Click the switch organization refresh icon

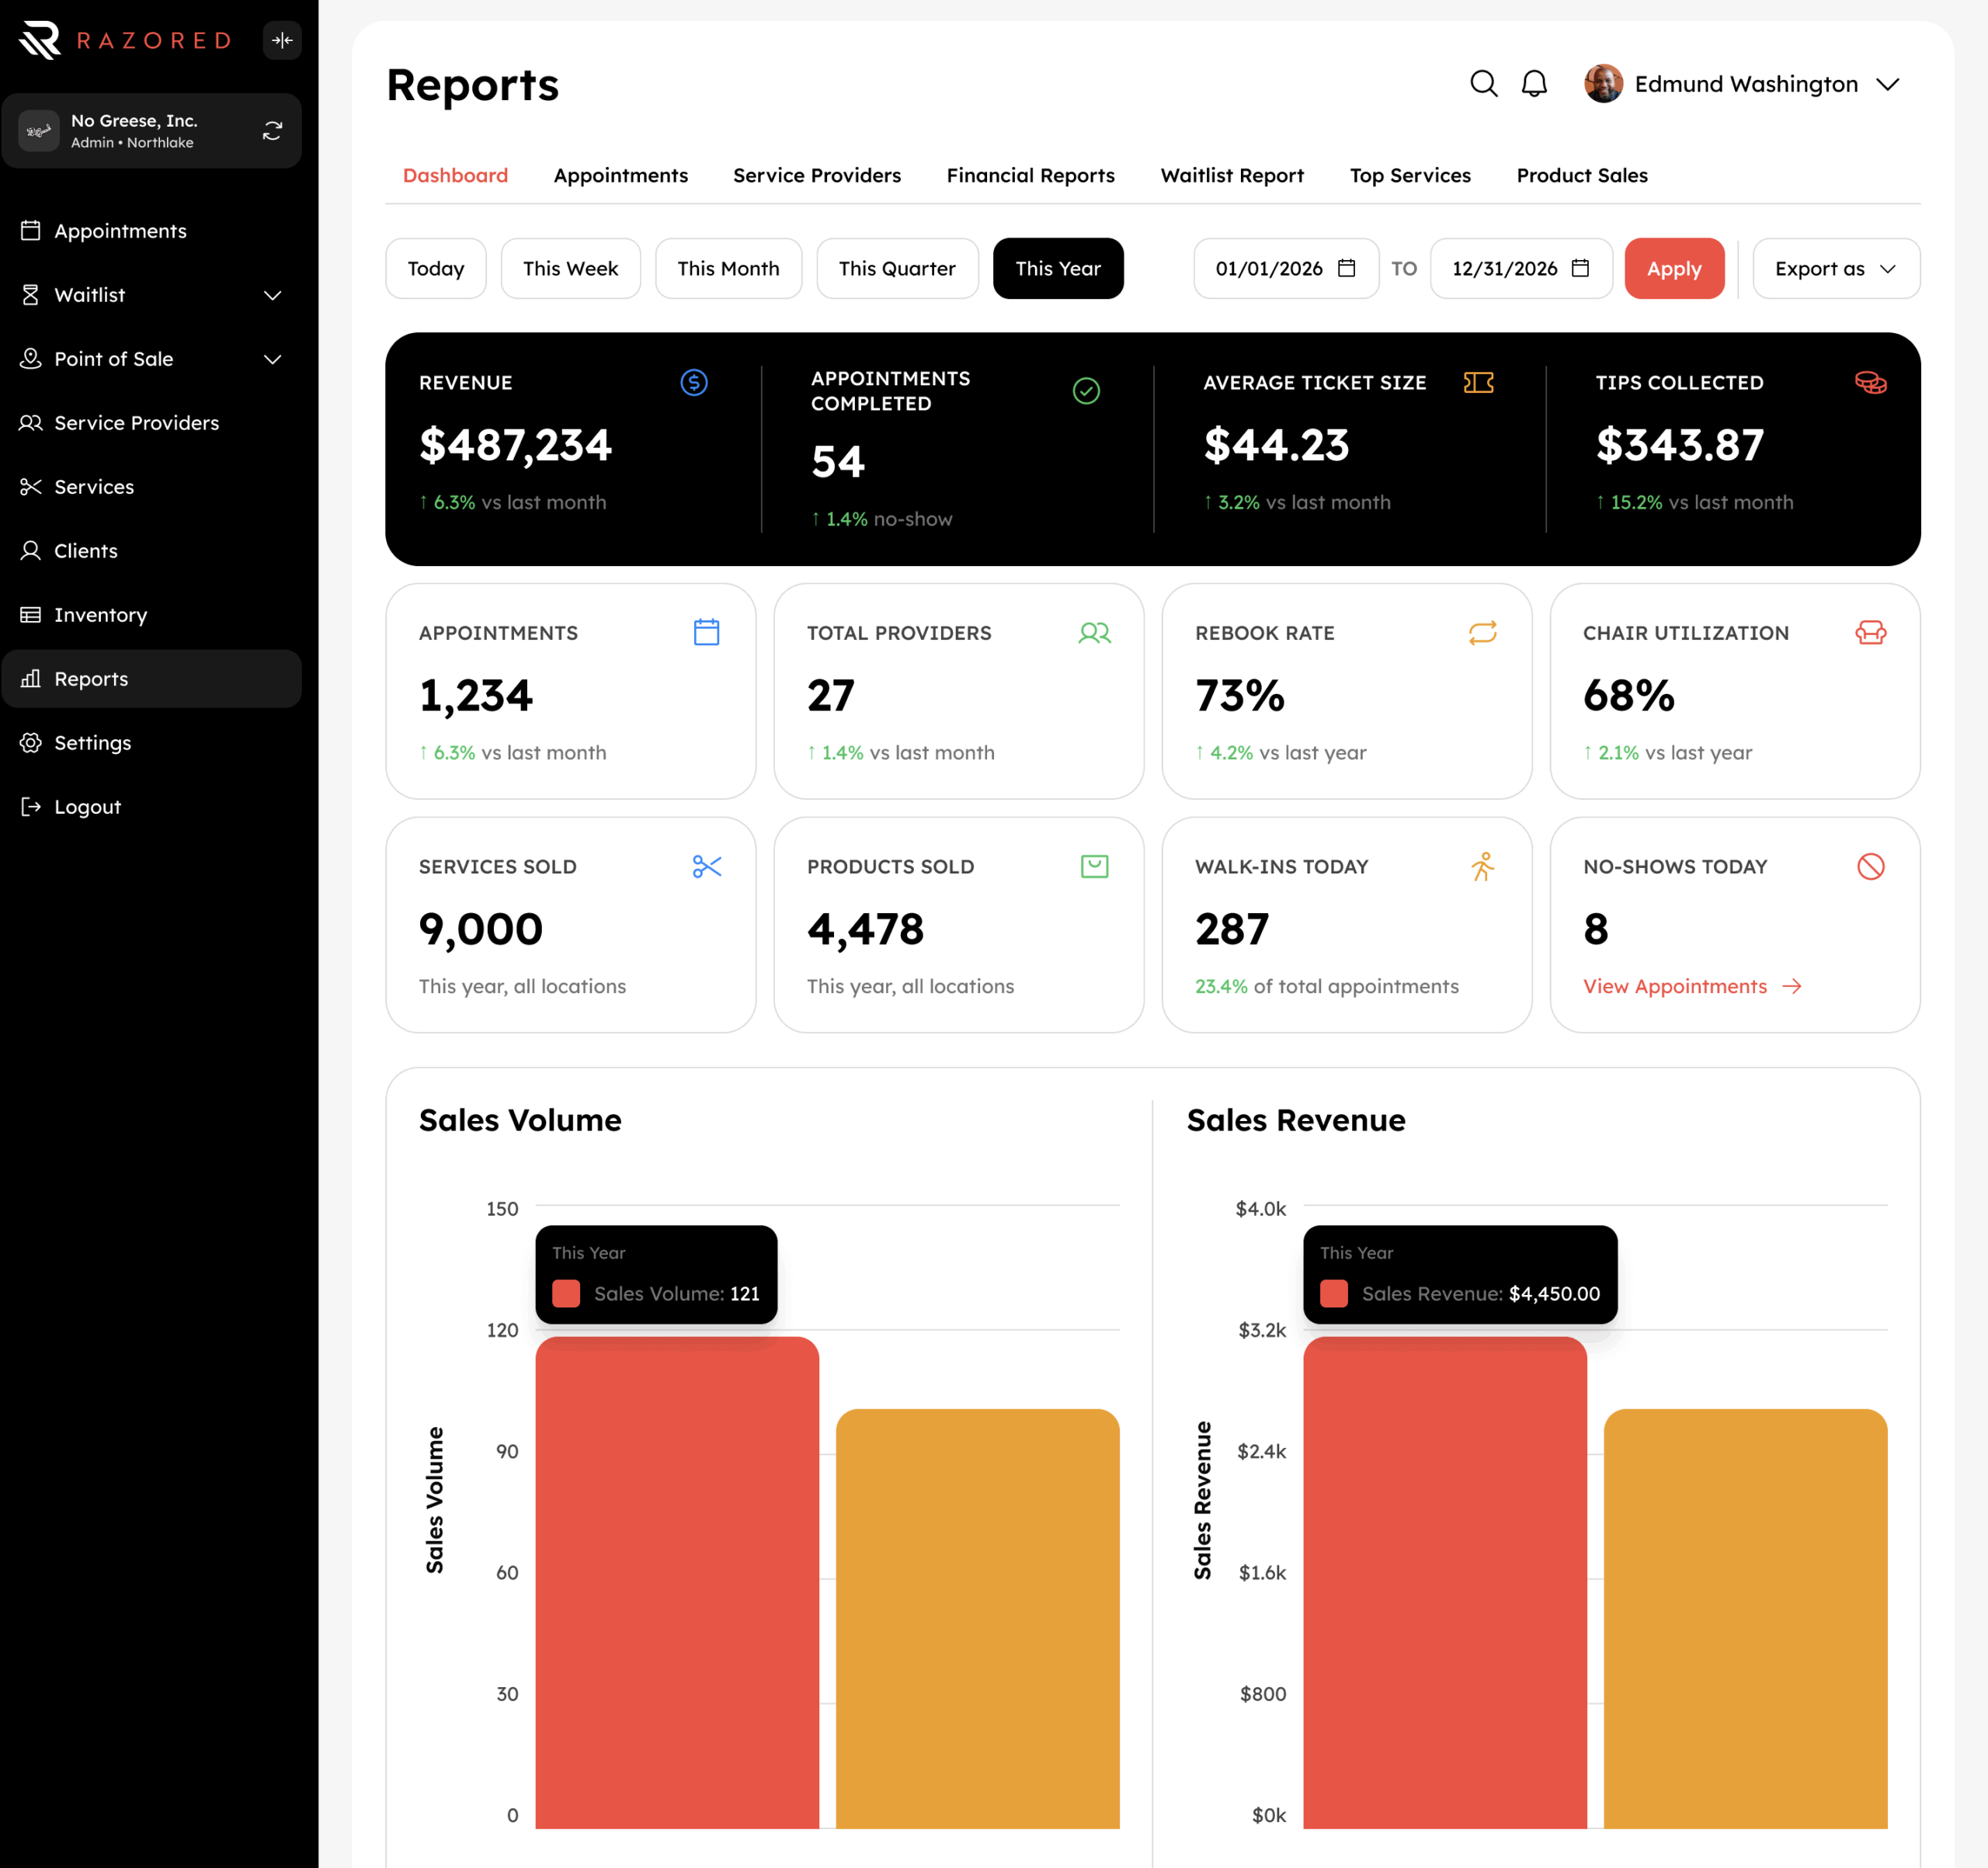coord(272,131)
